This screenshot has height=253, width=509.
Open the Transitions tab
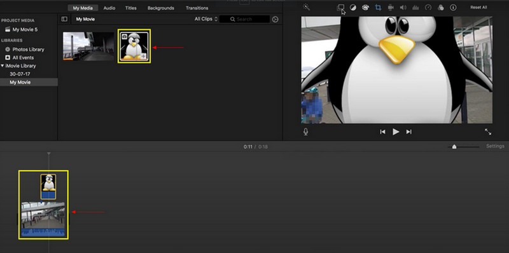pyautogui.click(x=197, y=8)
